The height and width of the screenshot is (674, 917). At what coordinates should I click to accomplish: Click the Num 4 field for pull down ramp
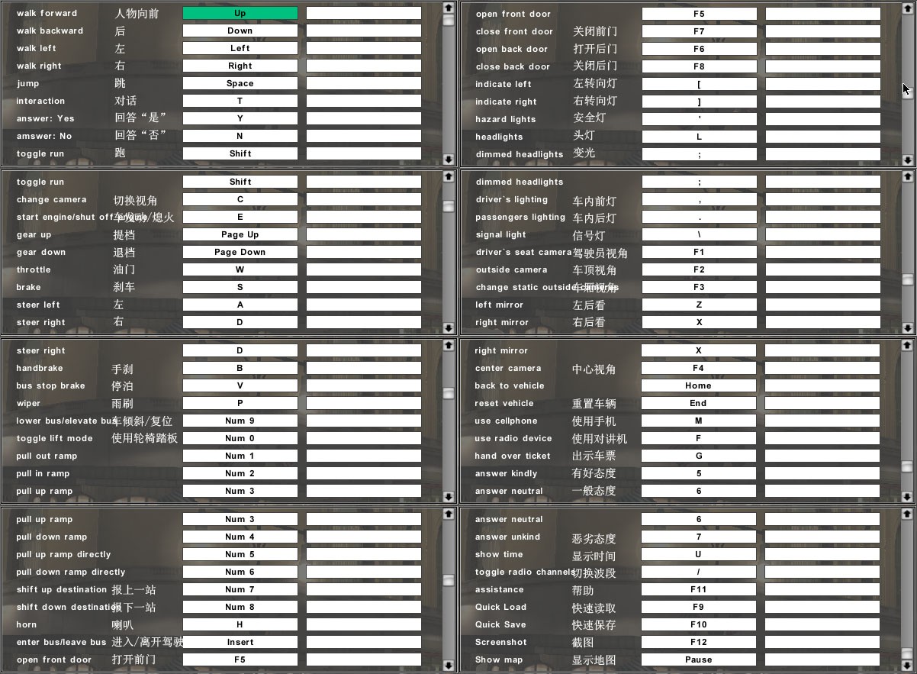(240, 537)
